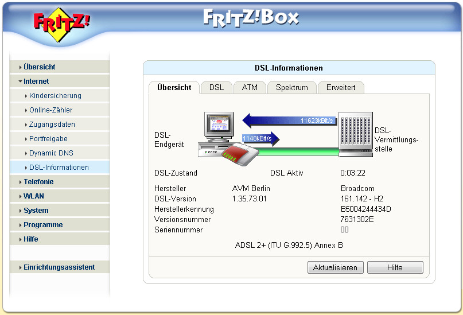Click the Seriennummer label

pyautogui.click(x=178, y=230)
